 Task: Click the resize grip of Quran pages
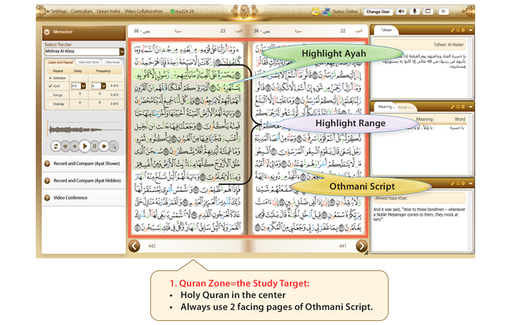pyautogui.click(x=366, y=252)
